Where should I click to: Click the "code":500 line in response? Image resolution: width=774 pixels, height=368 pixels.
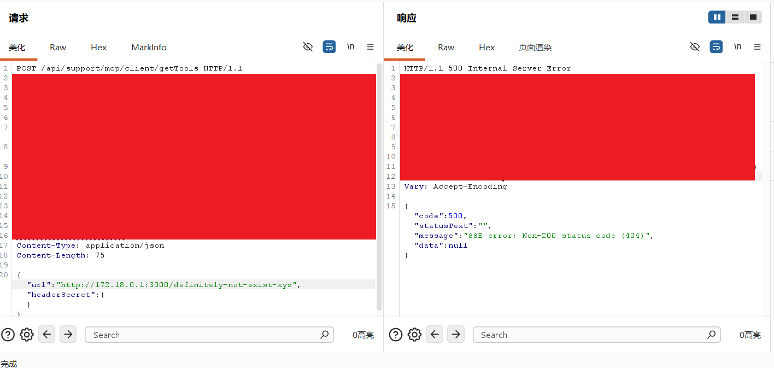(441, 216)
